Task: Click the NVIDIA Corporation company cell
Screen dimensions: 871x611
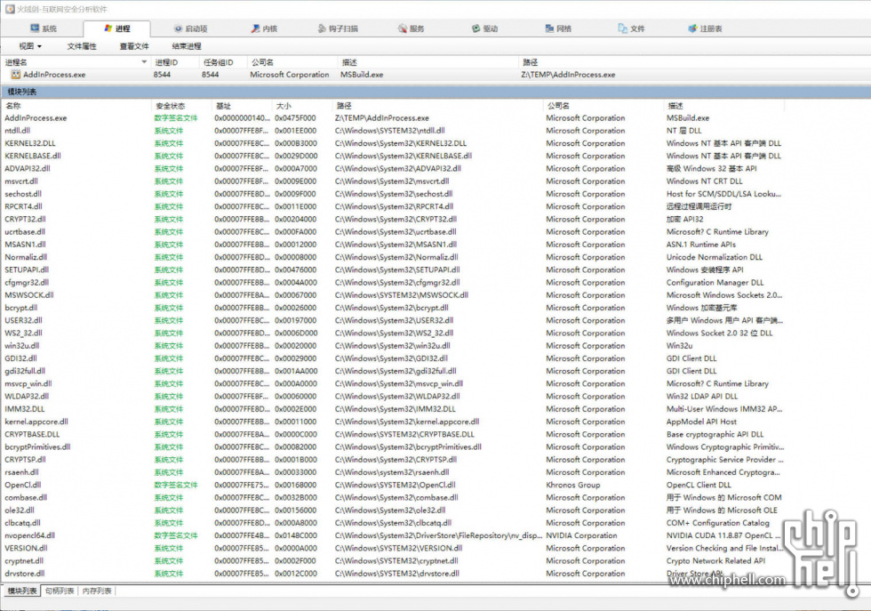Action: (581, 536)
